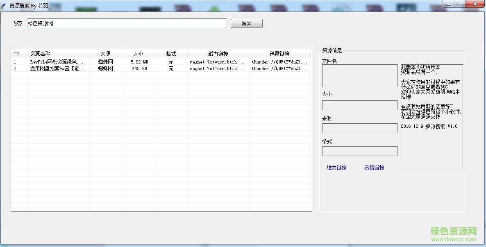Sort results by 大小 column header
486x247 pixels.
tap(138, 54)
